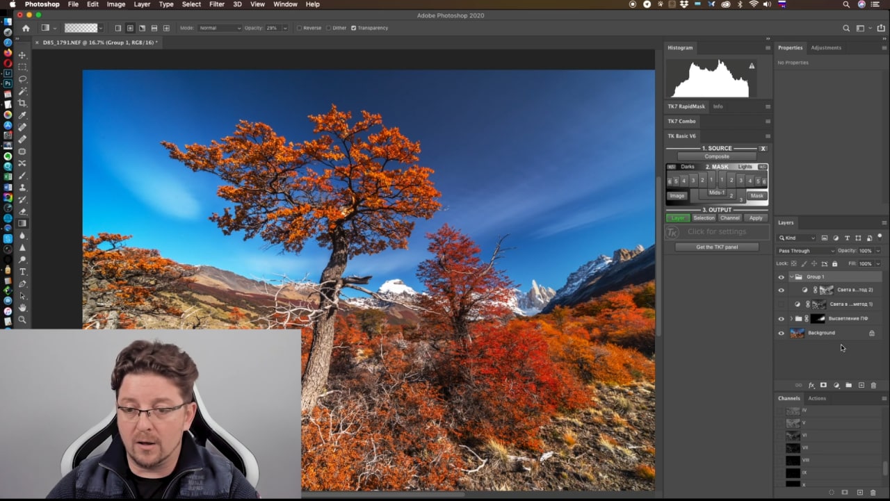This screenshot has height=501, width=890.
Task: Enable the Reverse checkbox
Action: [x=299, y=28]
